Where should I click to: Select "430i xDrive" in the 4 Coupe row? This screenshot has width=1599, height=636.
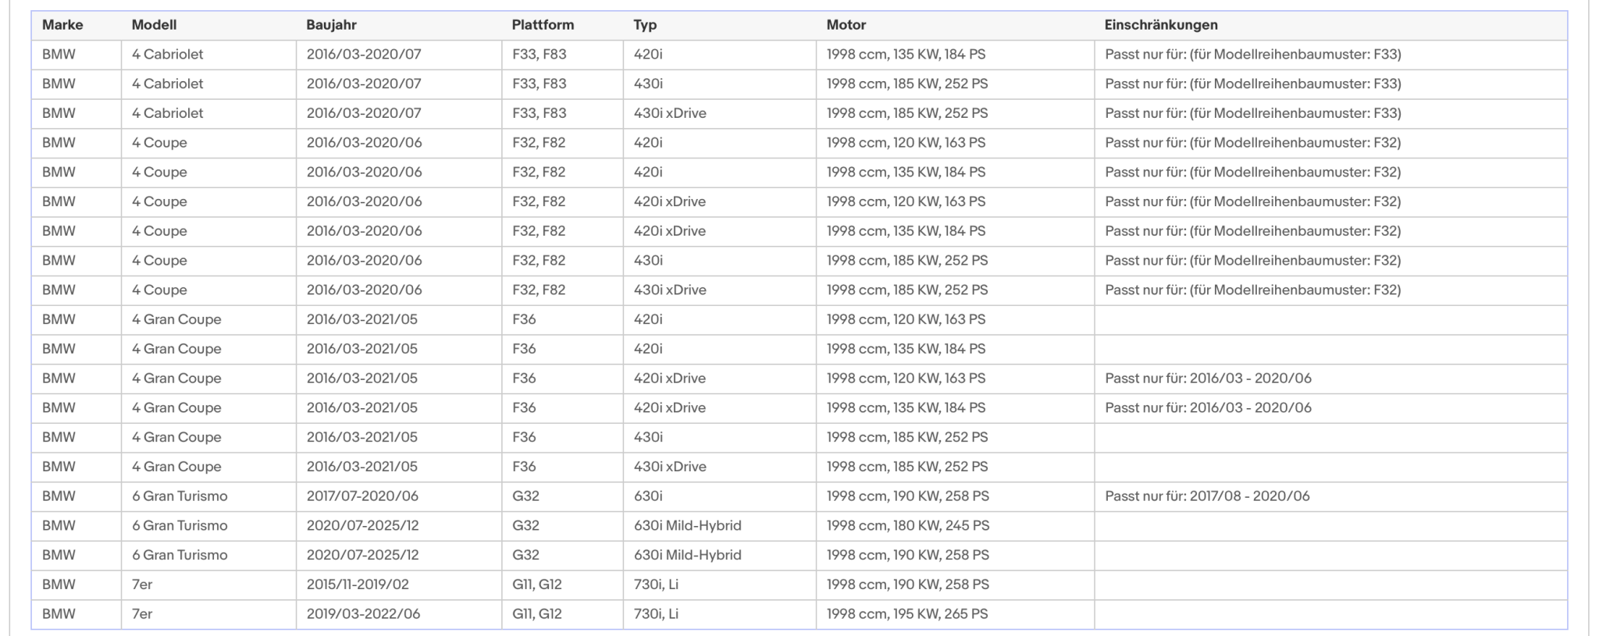pos(670,290)
